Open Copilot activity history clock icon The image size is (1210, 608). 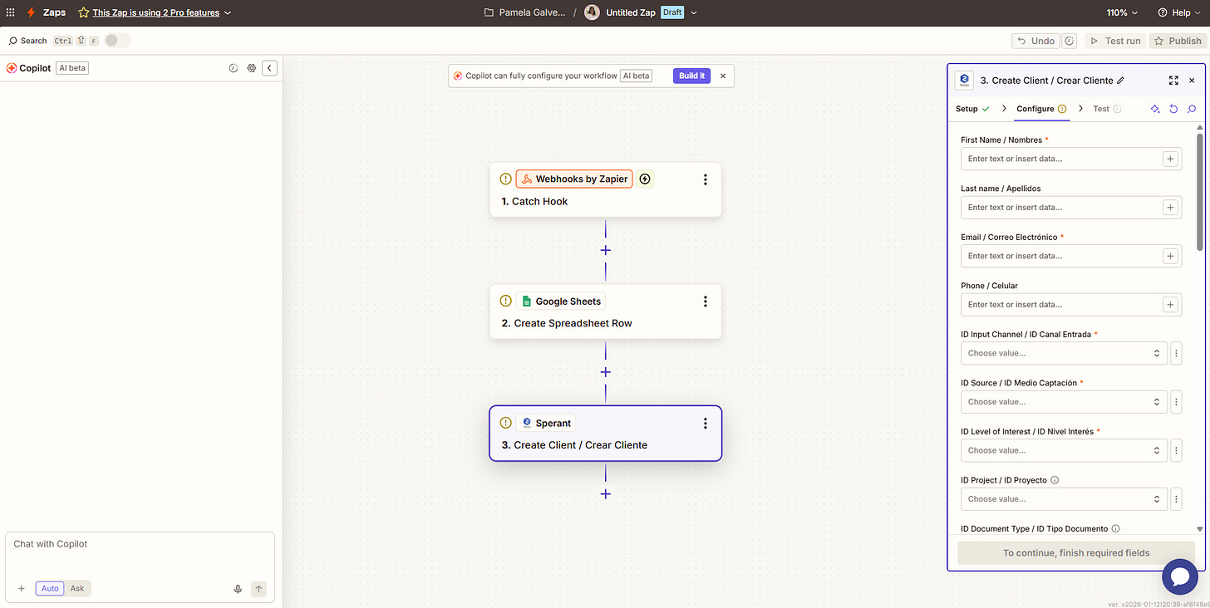(x=234, y=68)
